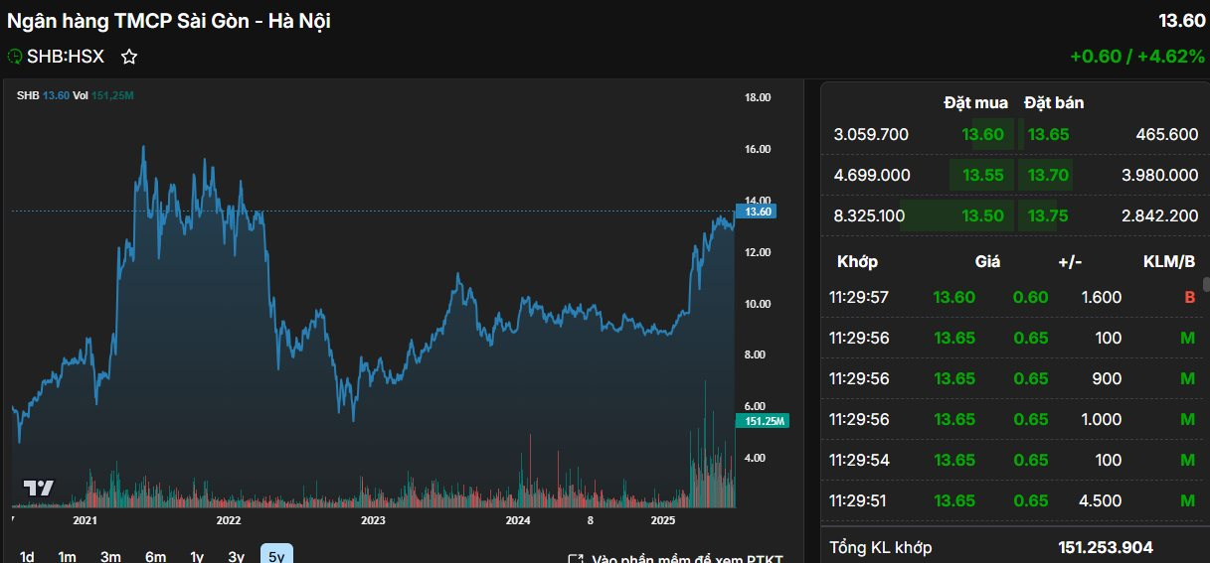Click trade volume 1.600
The image size is (1210, 563).
(x=1103, y=297)
